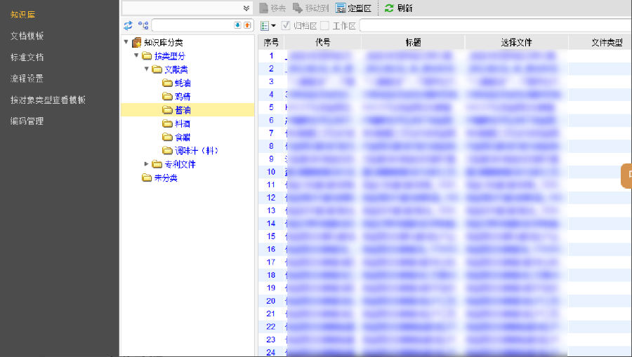Screen dimensions: 632x357
Task: Click the wide filter input beside 工作区
Action: (x=495, y=25)
